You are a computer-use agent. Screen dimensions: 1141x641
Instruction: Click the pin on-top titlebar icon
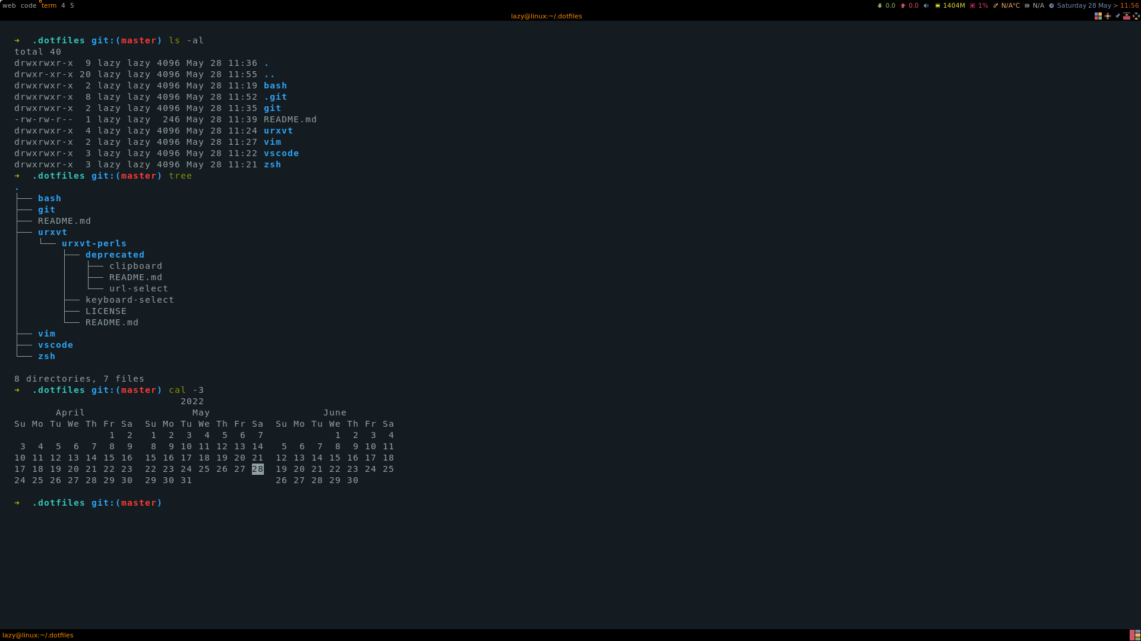pos(1117,16)
